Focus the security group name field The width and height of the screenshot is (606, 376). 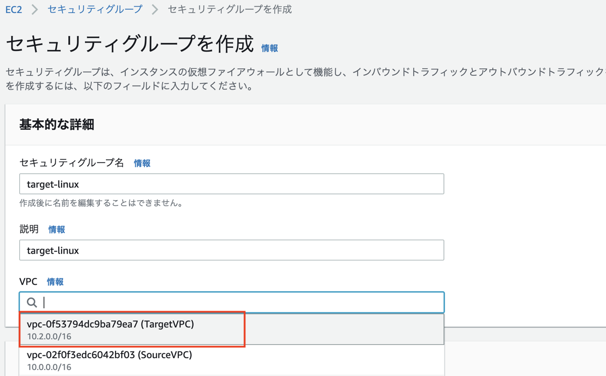point(231,184)
